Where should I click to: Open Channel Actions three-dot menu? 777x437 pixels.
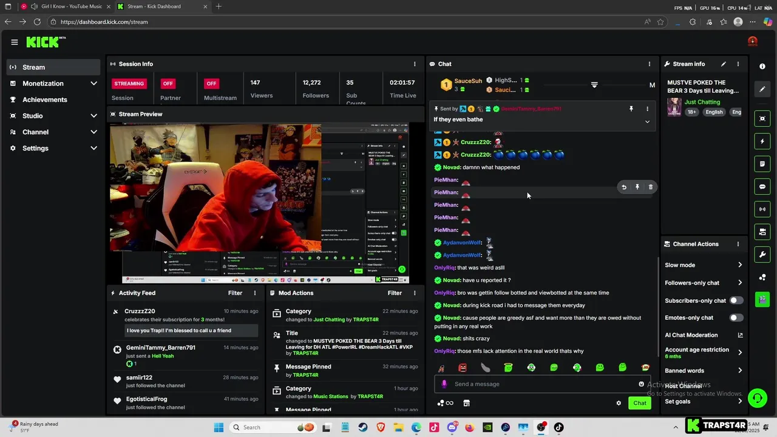point(738,244)
